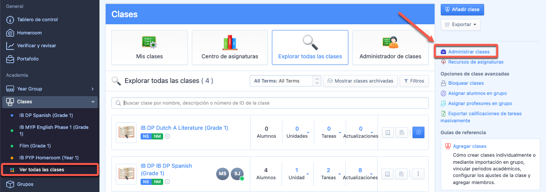Open Tablero de control in sidebar

coord(37,19)
